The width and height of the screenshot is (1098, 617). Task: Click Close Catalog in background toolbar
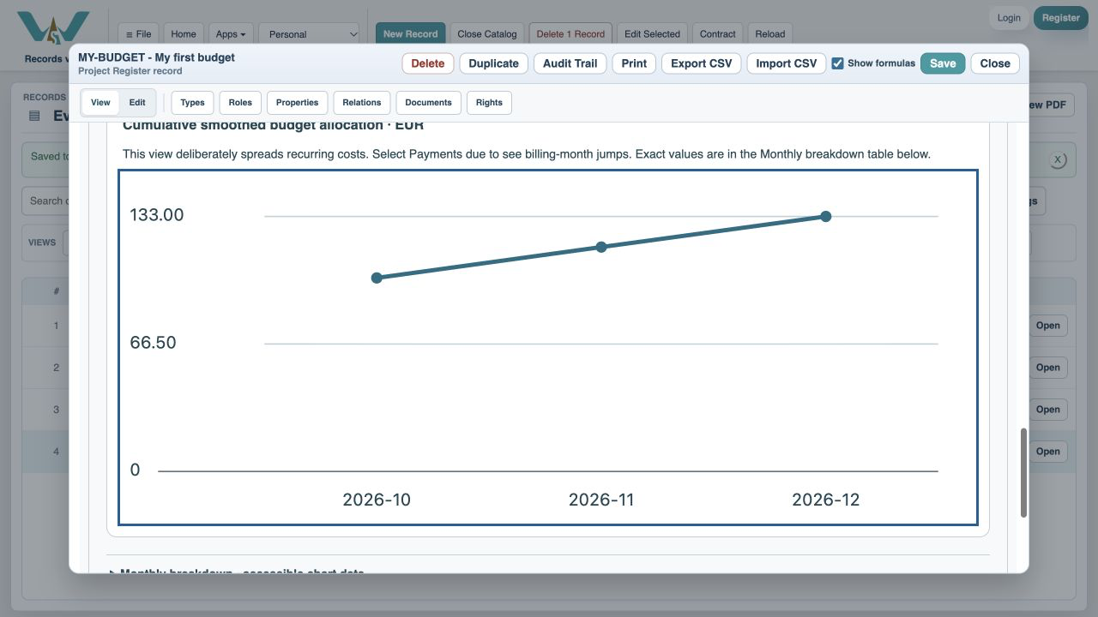pos(487,34)
